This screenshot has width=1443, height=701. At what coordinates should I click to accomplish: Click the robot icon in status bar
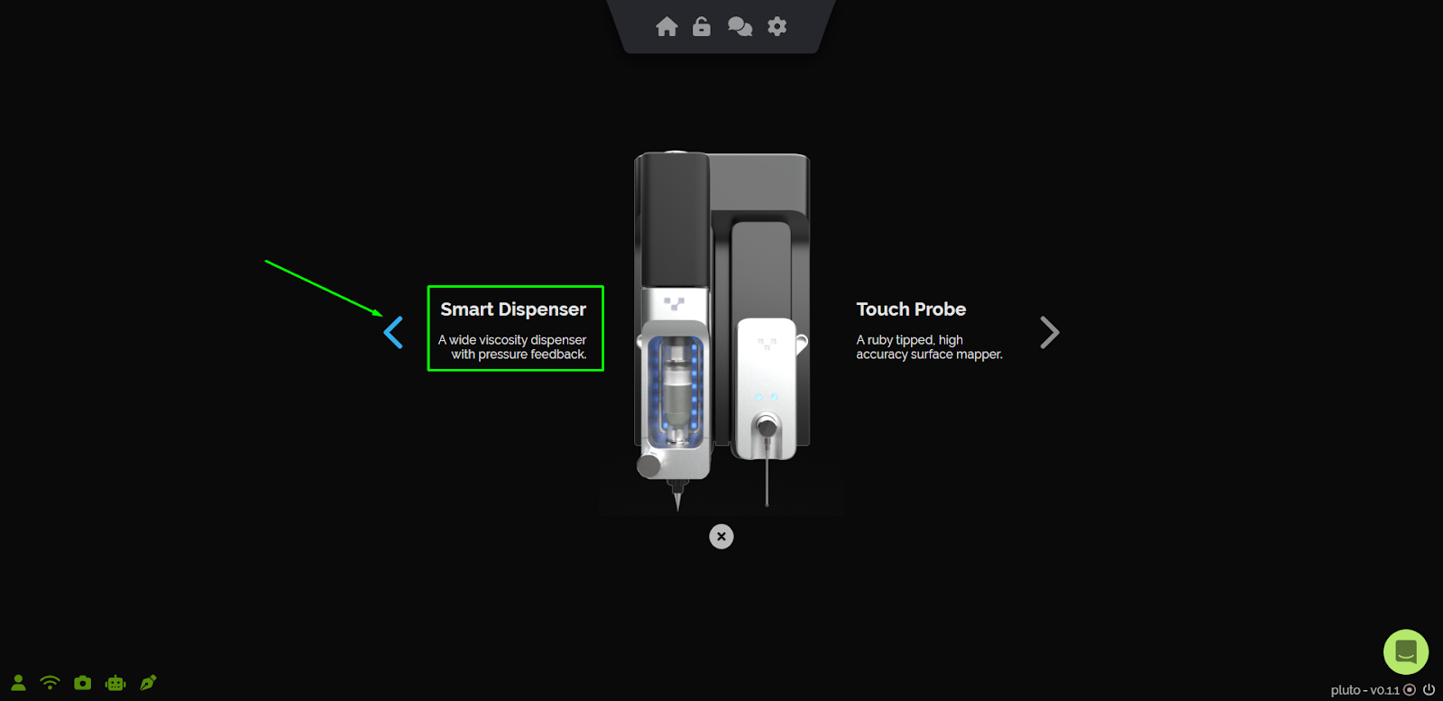(115, 683)
